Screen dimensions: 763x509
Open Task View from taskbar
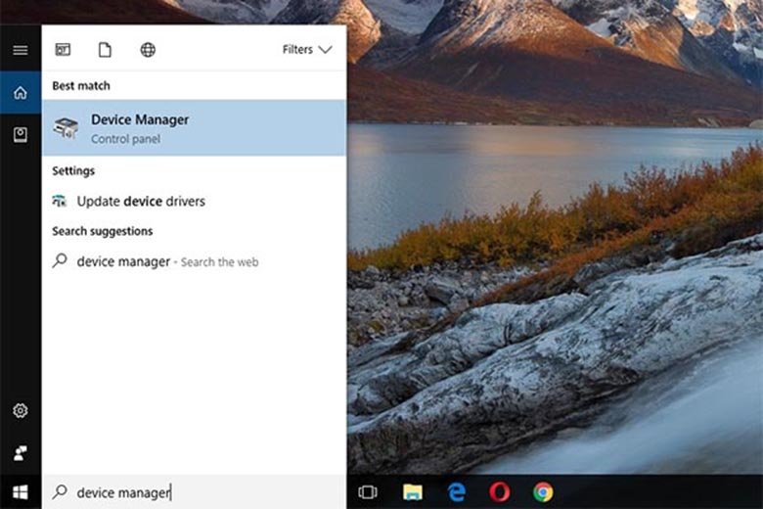[368, 492]
